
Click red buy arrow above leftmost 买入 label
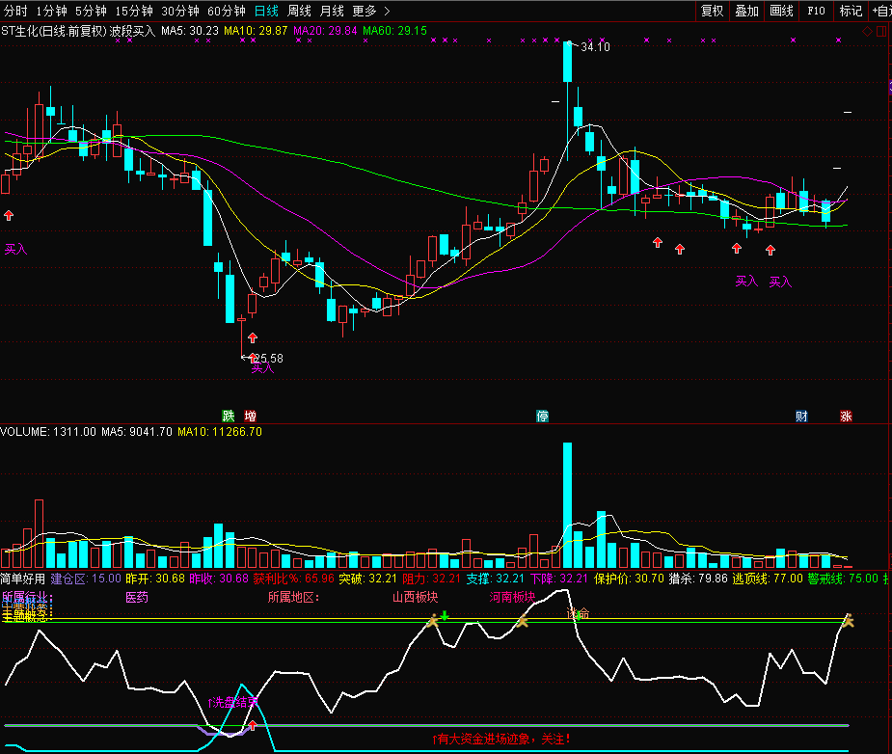[9, 216]
